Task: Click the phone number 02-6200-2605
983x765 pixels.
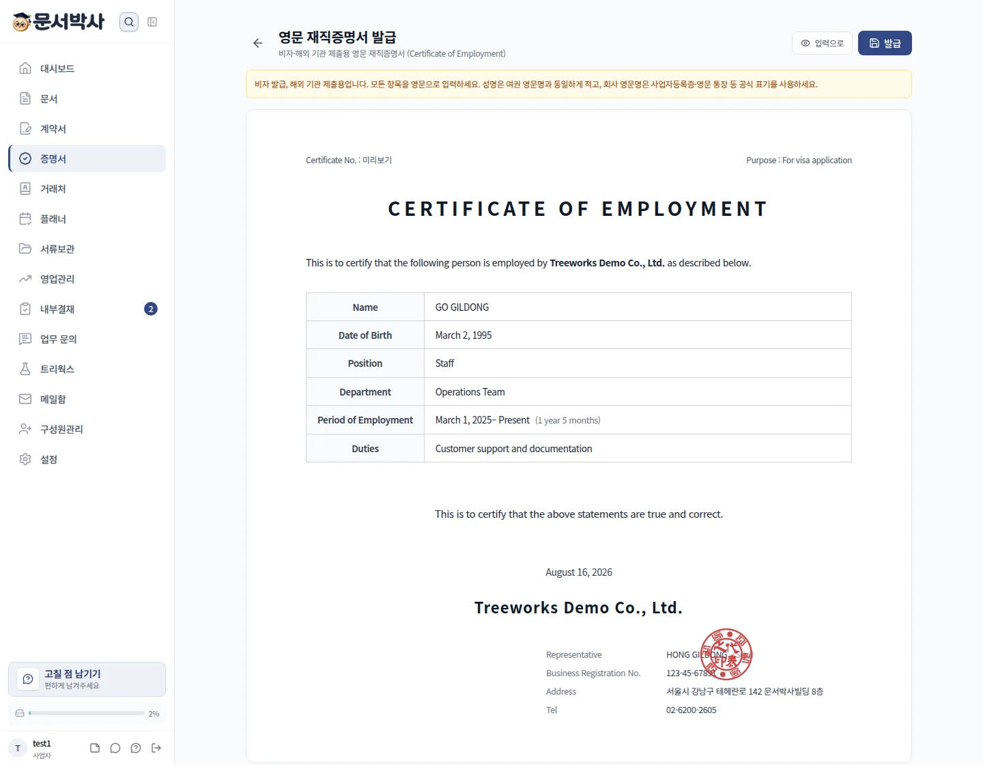Action: (692, 710)
